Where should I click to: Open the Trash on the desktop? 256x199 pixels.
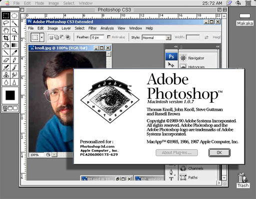pyautogui.click(x=243, y=180)
